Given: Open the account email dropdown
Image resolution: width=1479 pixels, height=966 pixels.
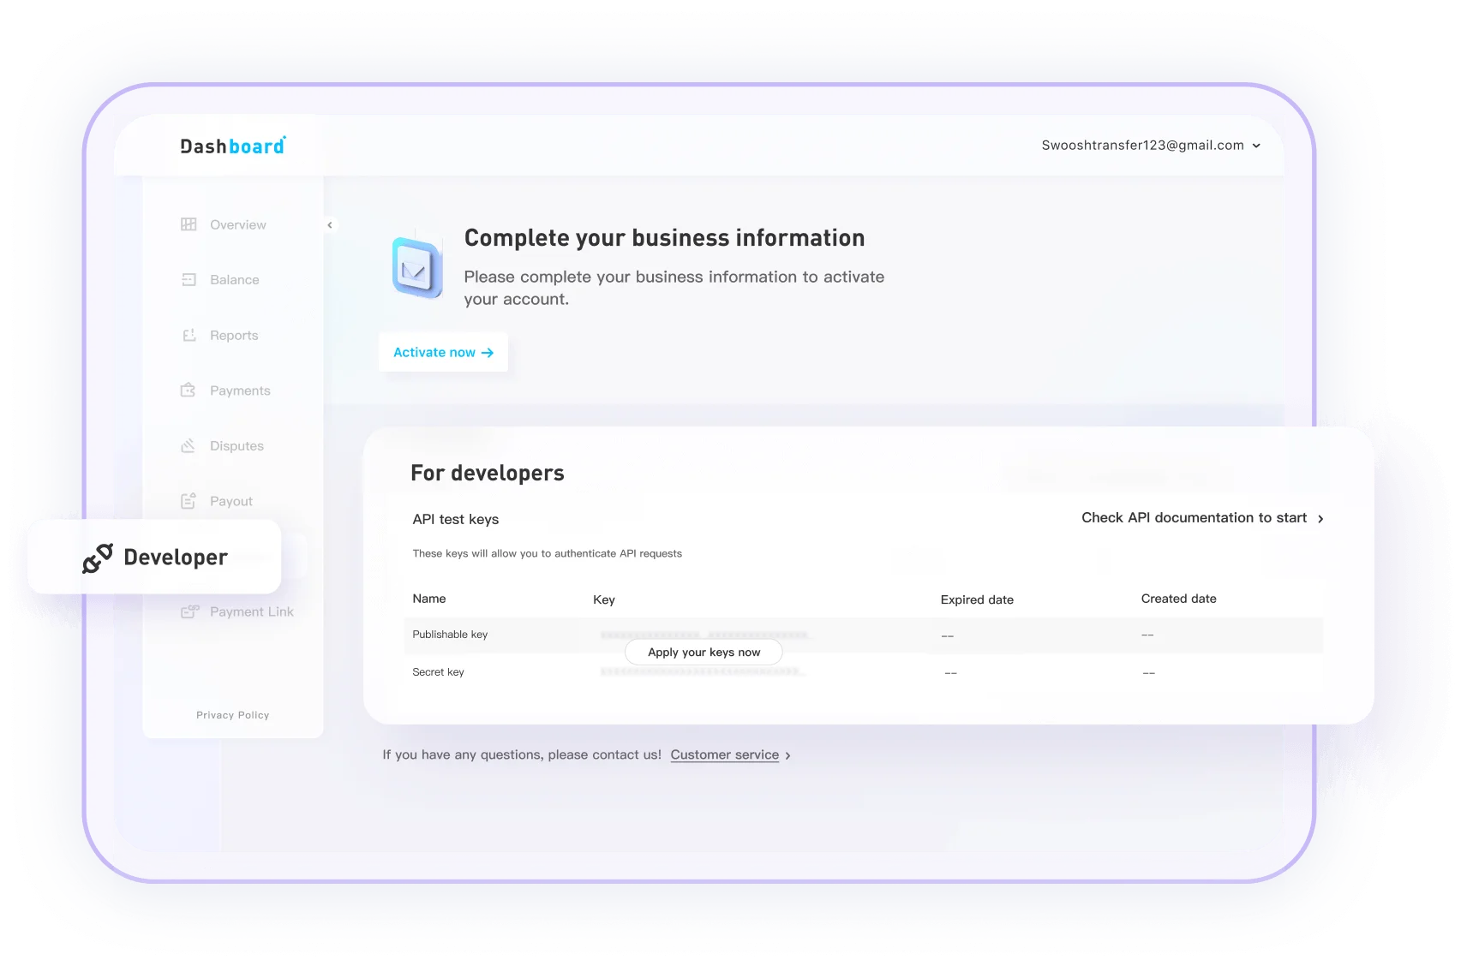Looking at the screenshot, I should pos(1150,146).
